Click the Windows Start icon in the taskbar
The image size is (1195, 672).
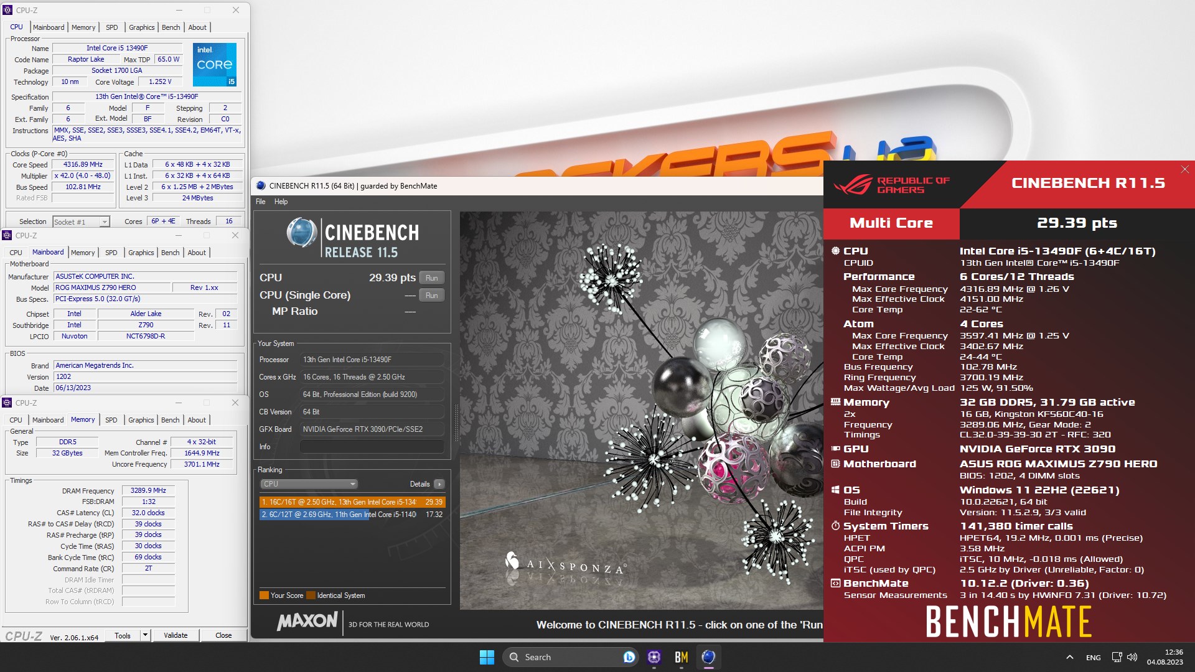(x=487, y=657)
